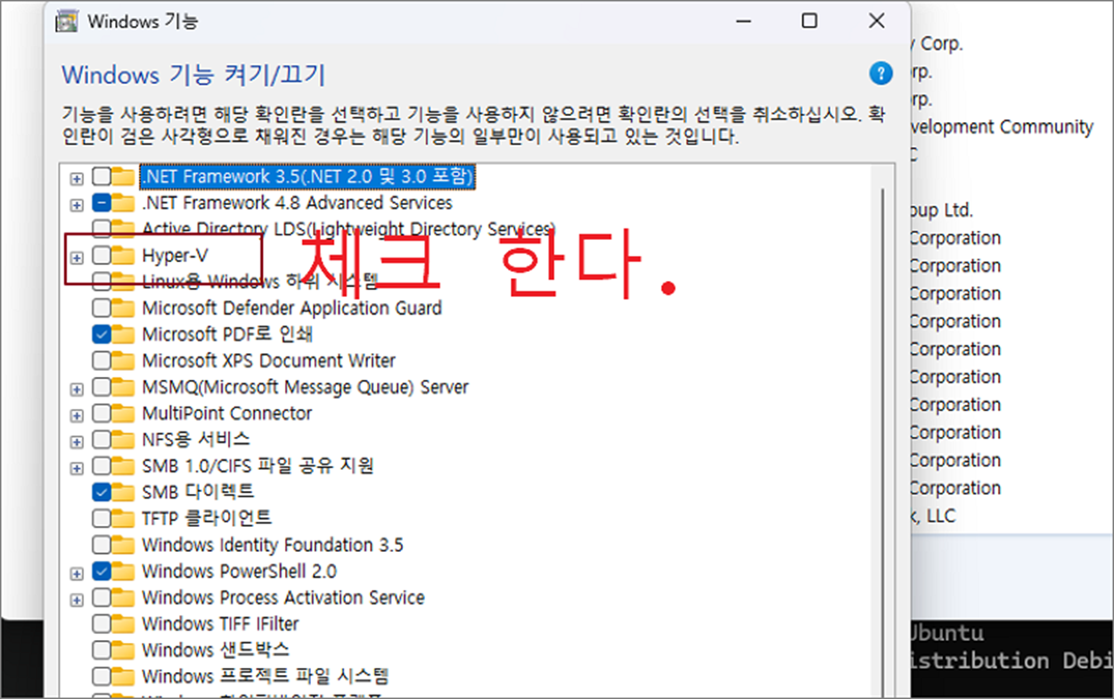Select Windows 샌드박스 label
1114x699 pixels.
click(x=215, y=650)
